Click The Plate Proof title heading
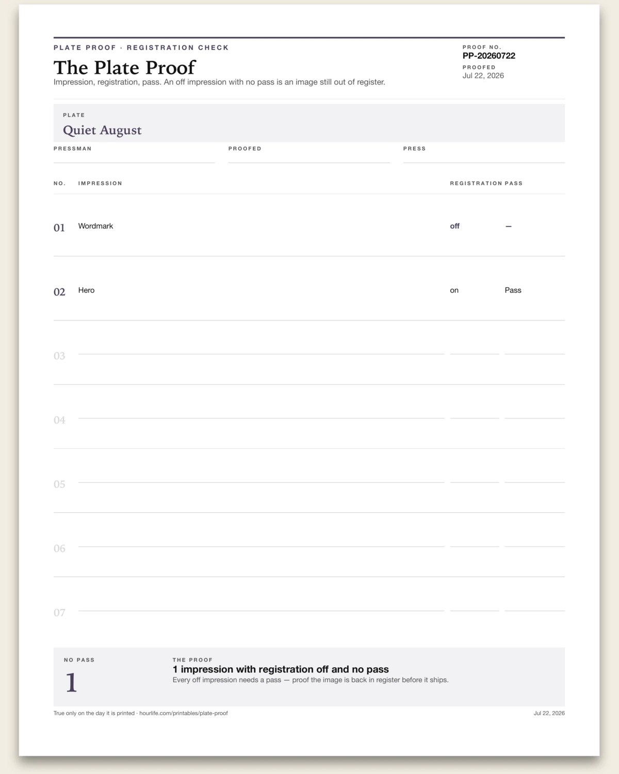619x774 pixels. pos(124,68)
